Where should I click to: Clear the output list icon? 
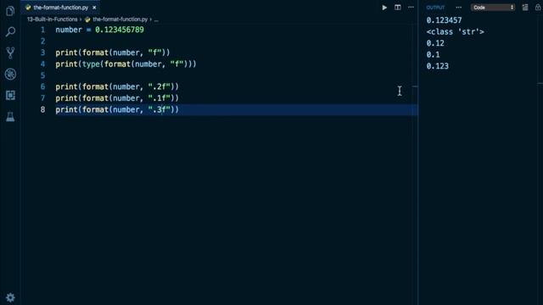tap(525, 8)
